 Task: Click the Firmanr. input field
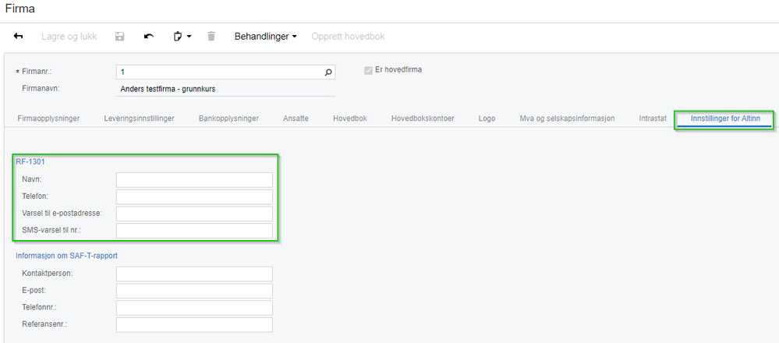tap(225, 72)
